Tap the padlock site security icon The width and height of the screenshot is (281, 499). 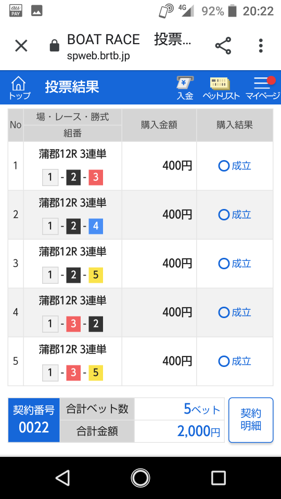coord(55,46)
